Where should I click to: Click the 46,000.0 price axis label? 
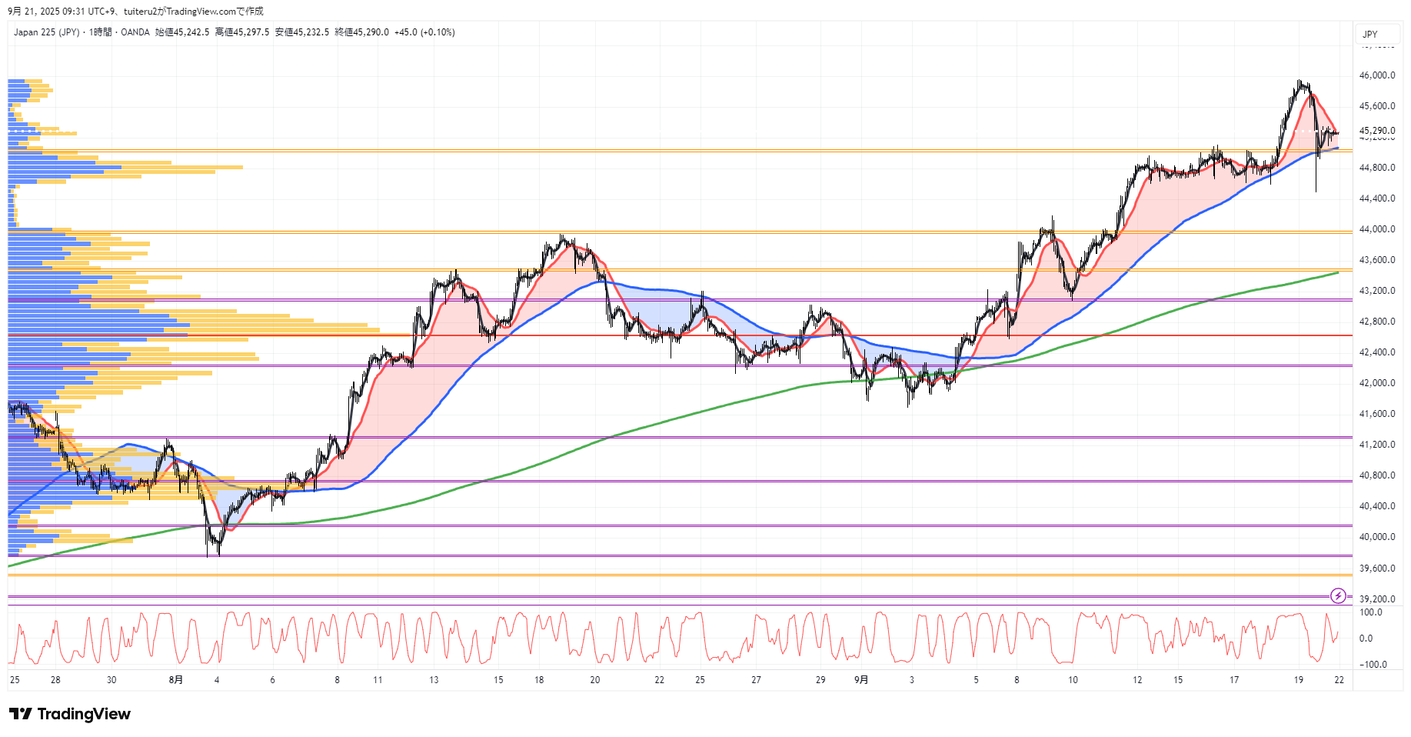pyautogui.click(x=1376, y=75)
